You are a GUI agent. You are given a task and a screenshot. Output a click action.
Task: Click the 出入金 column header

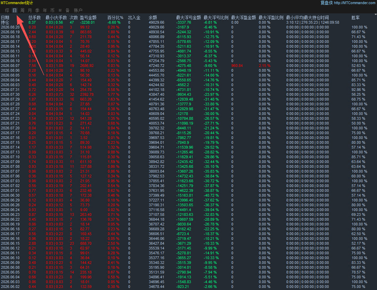tap(134, 18)
